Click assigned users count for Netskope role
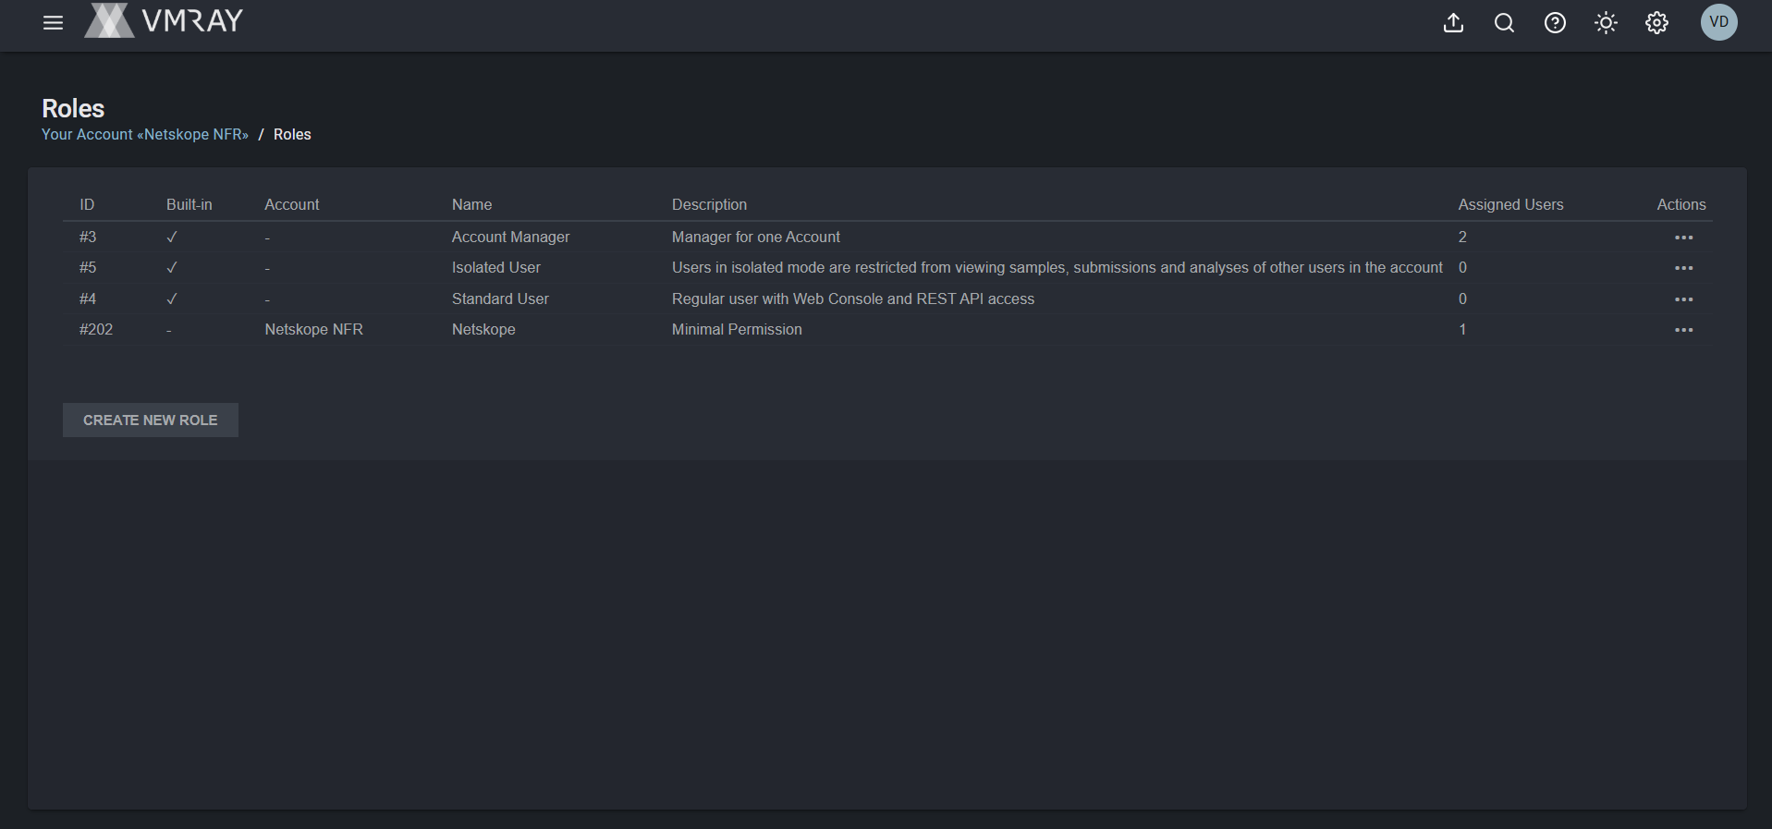1772x829 pixels. click(1462, 330)
